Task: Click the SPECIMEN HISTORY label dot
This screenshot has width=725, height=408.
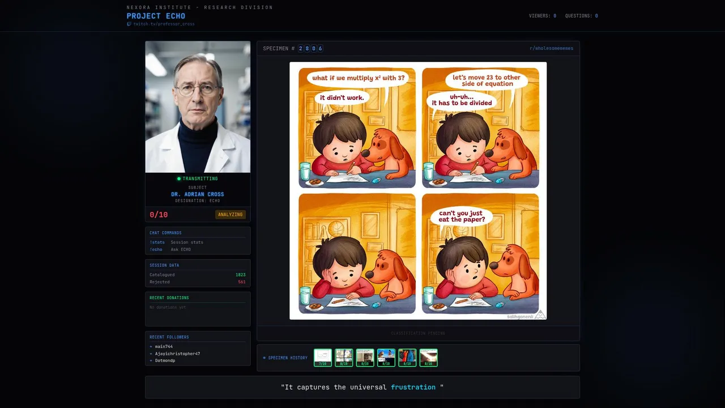Action: [264, 358]
